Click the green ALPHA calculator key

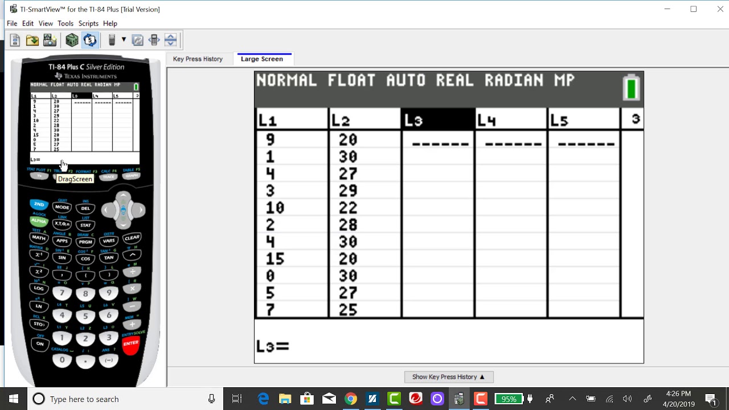(x=39, y=221)
